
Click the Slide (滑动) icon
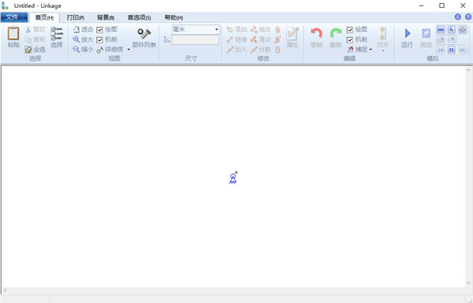[x=254, y=39]
